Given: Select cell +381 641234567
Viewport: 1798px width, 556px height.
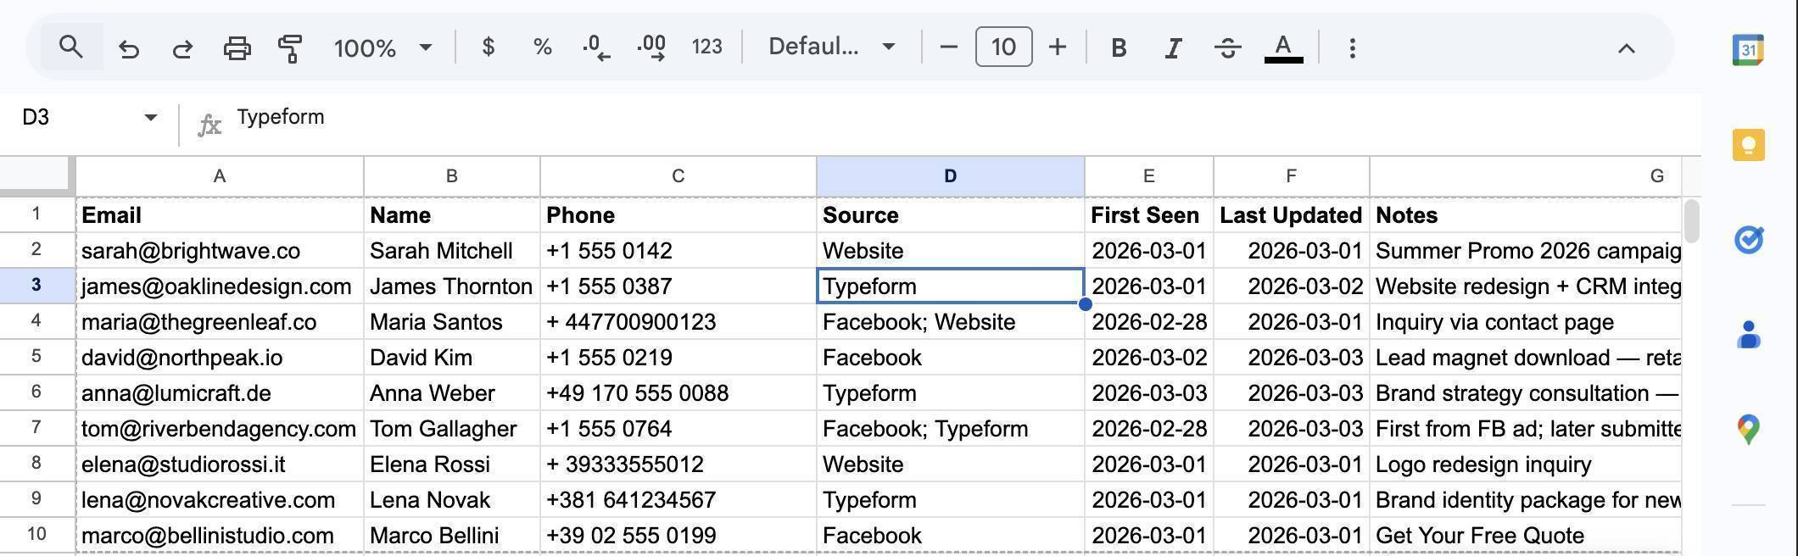Looking at the screenshot, I should pos(678,500).
